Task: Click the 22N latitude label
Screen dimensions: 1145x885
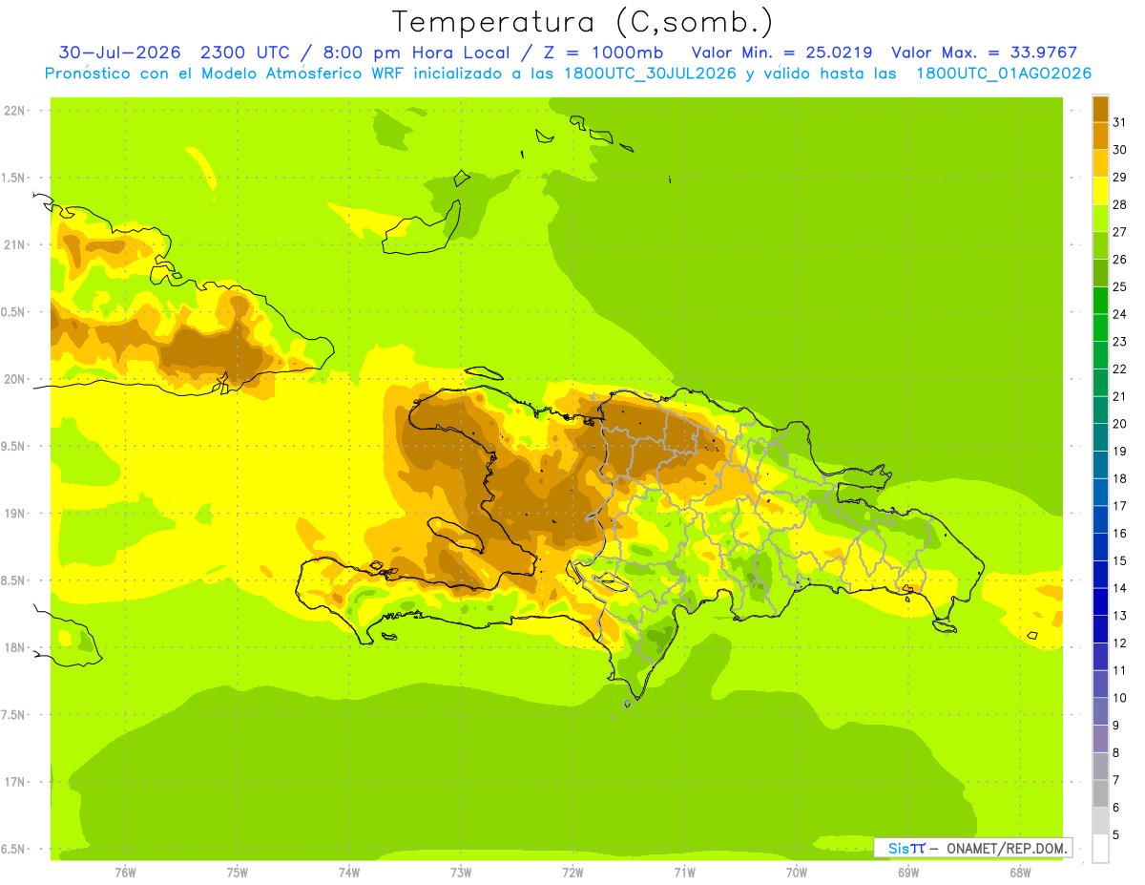Action: point(14,111)
